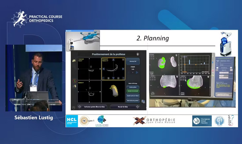242x144 pixels.
Task: Click the HCL logo in the footer
Action: click(x=72, y=120)
